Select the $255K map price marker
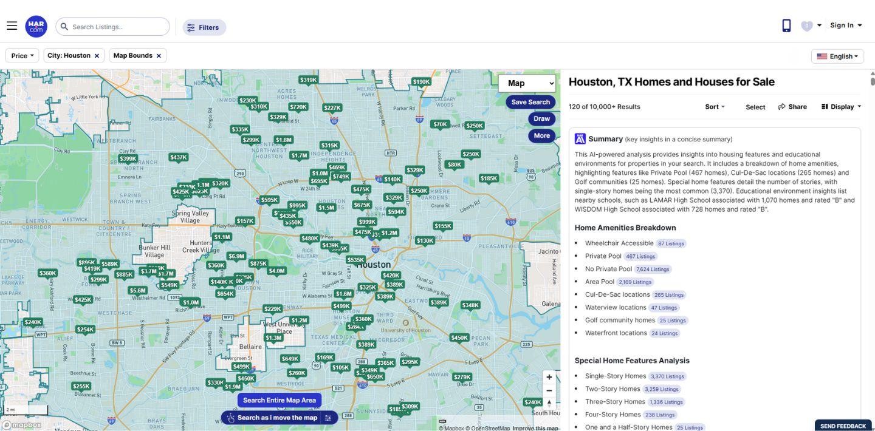This screenshot has height=431, width=875. pos(81,386)
